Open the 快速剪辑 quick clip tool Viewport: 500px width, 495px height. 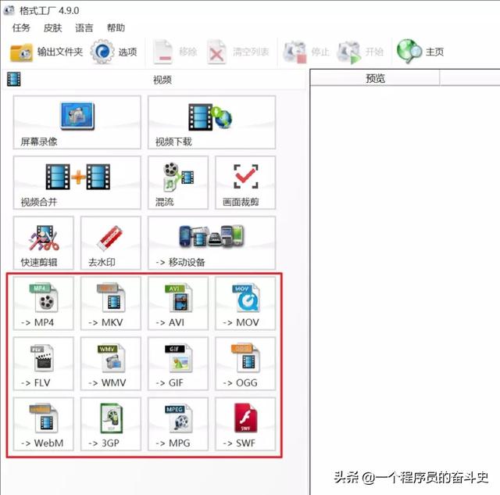(x=44, y=243)
